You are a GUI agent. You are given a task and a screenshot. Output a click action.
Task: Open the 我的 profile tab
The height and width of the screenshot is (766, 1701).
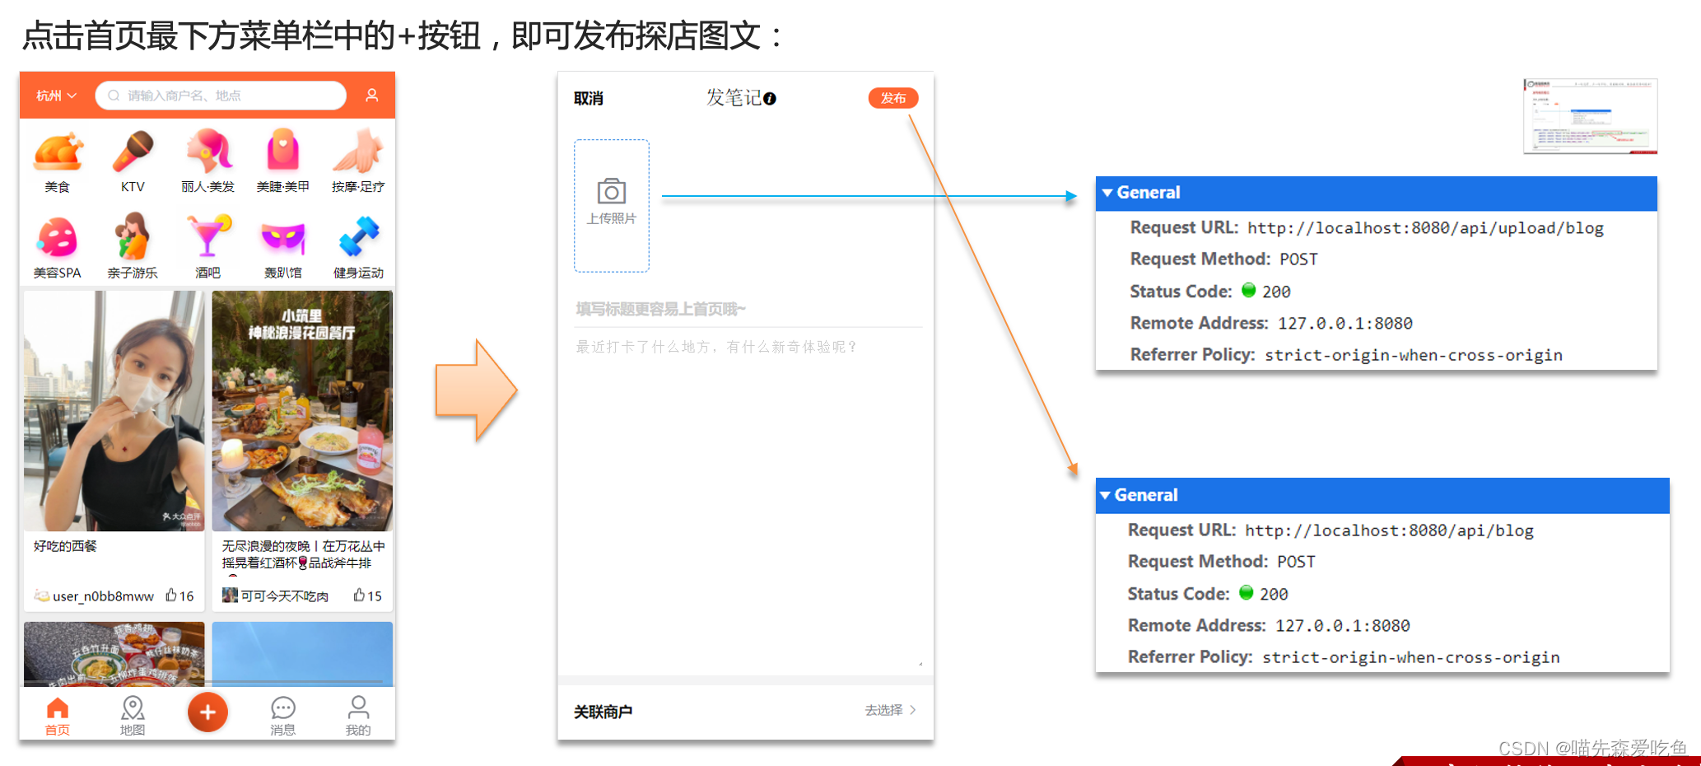coord(358,716)
